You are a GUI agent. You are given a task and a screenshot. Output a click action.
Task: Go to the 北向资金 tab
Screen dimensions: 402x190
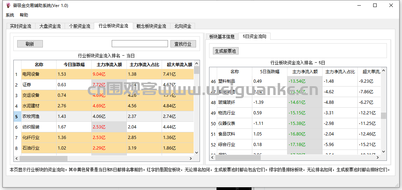183,26
